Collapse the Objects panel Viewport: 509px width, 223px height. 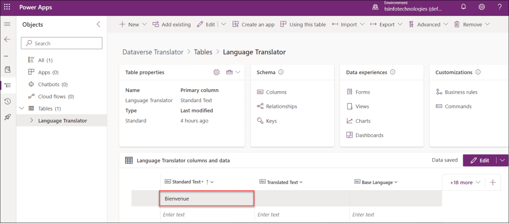tap(98, 24)
